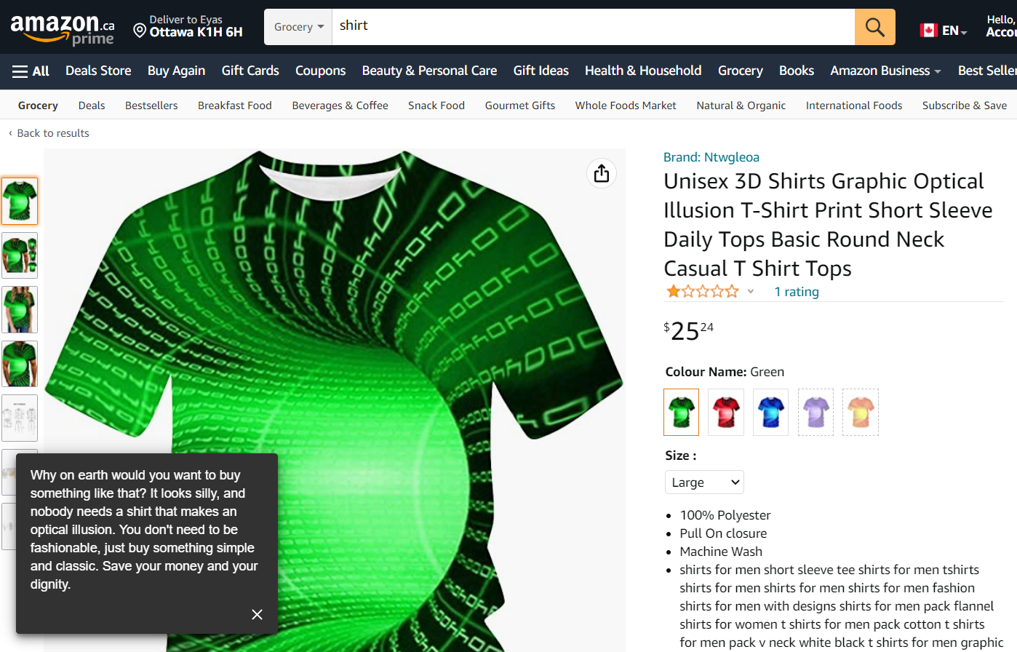Close the dark popup message with X
1017x652 pixels.
pyautogui.click(x=257, y=614)
